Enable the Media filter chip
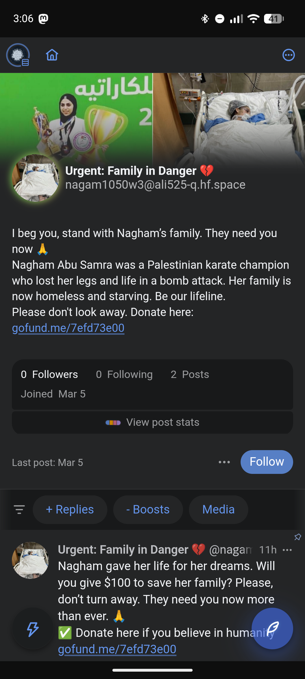Screen dimensions: 305x679 pos(218,510)
